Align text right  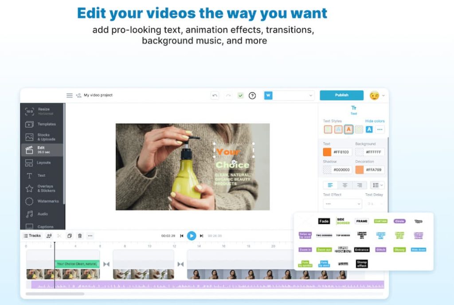pos(359,185)
